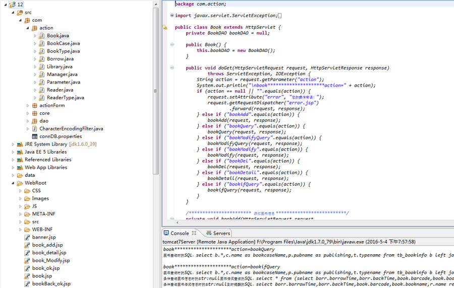Click the tomcat7Server launch description line
Image resolution: width=454 pixels, height=288 pixels.
coord(289,242)
